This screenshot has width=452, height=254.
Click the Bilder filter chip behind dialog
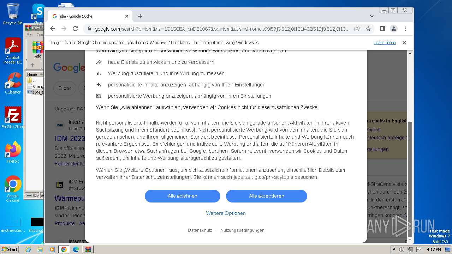(65, 88)
